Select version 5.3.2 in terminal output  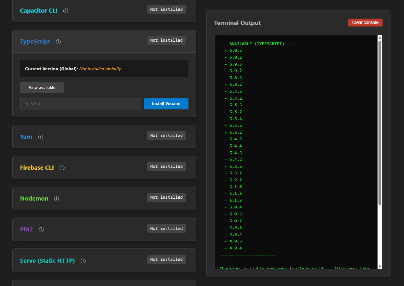click(235, 173)
